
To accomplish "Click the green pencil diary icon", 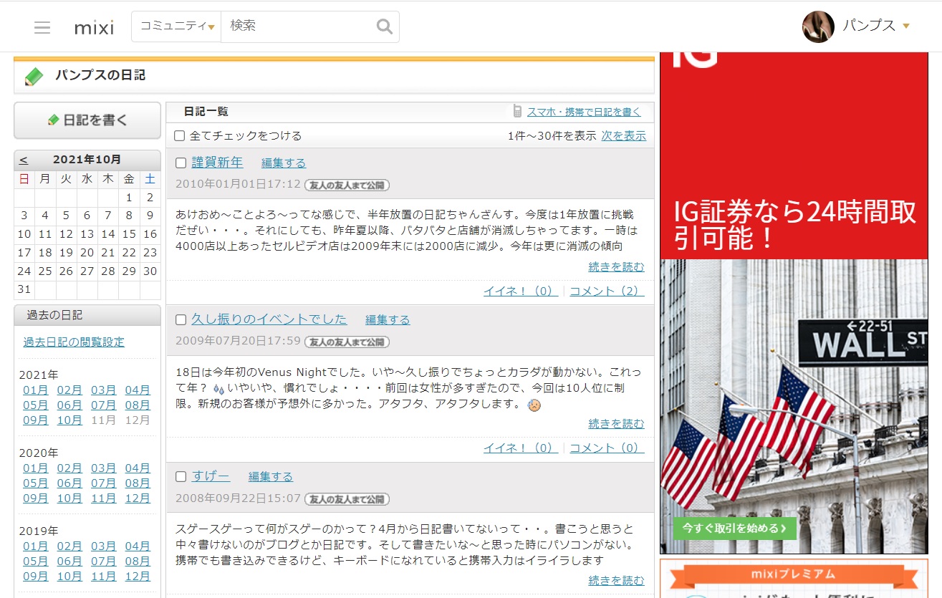I will 34,76.
